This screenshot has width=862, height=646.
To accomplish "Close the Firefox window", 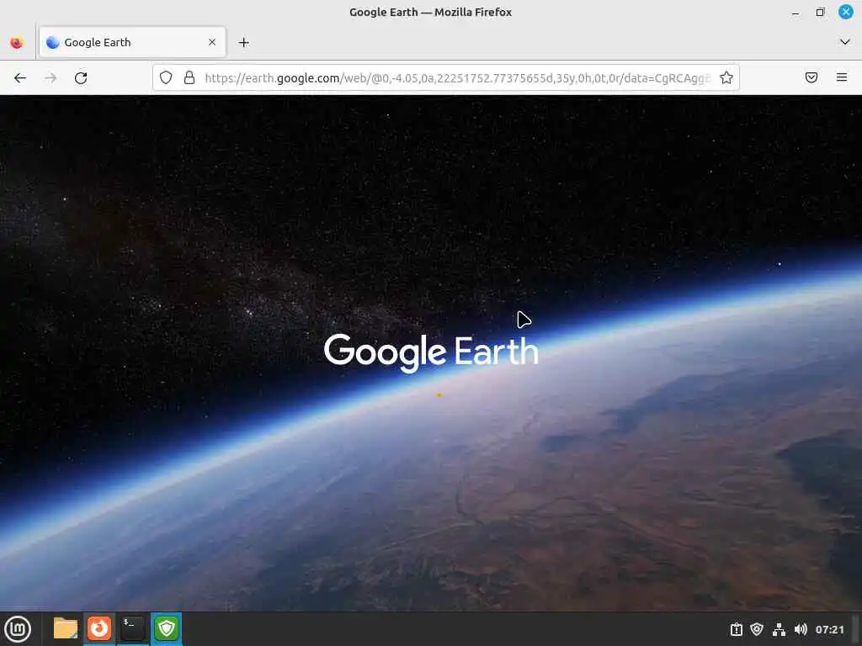I will (x=845, y=12).
